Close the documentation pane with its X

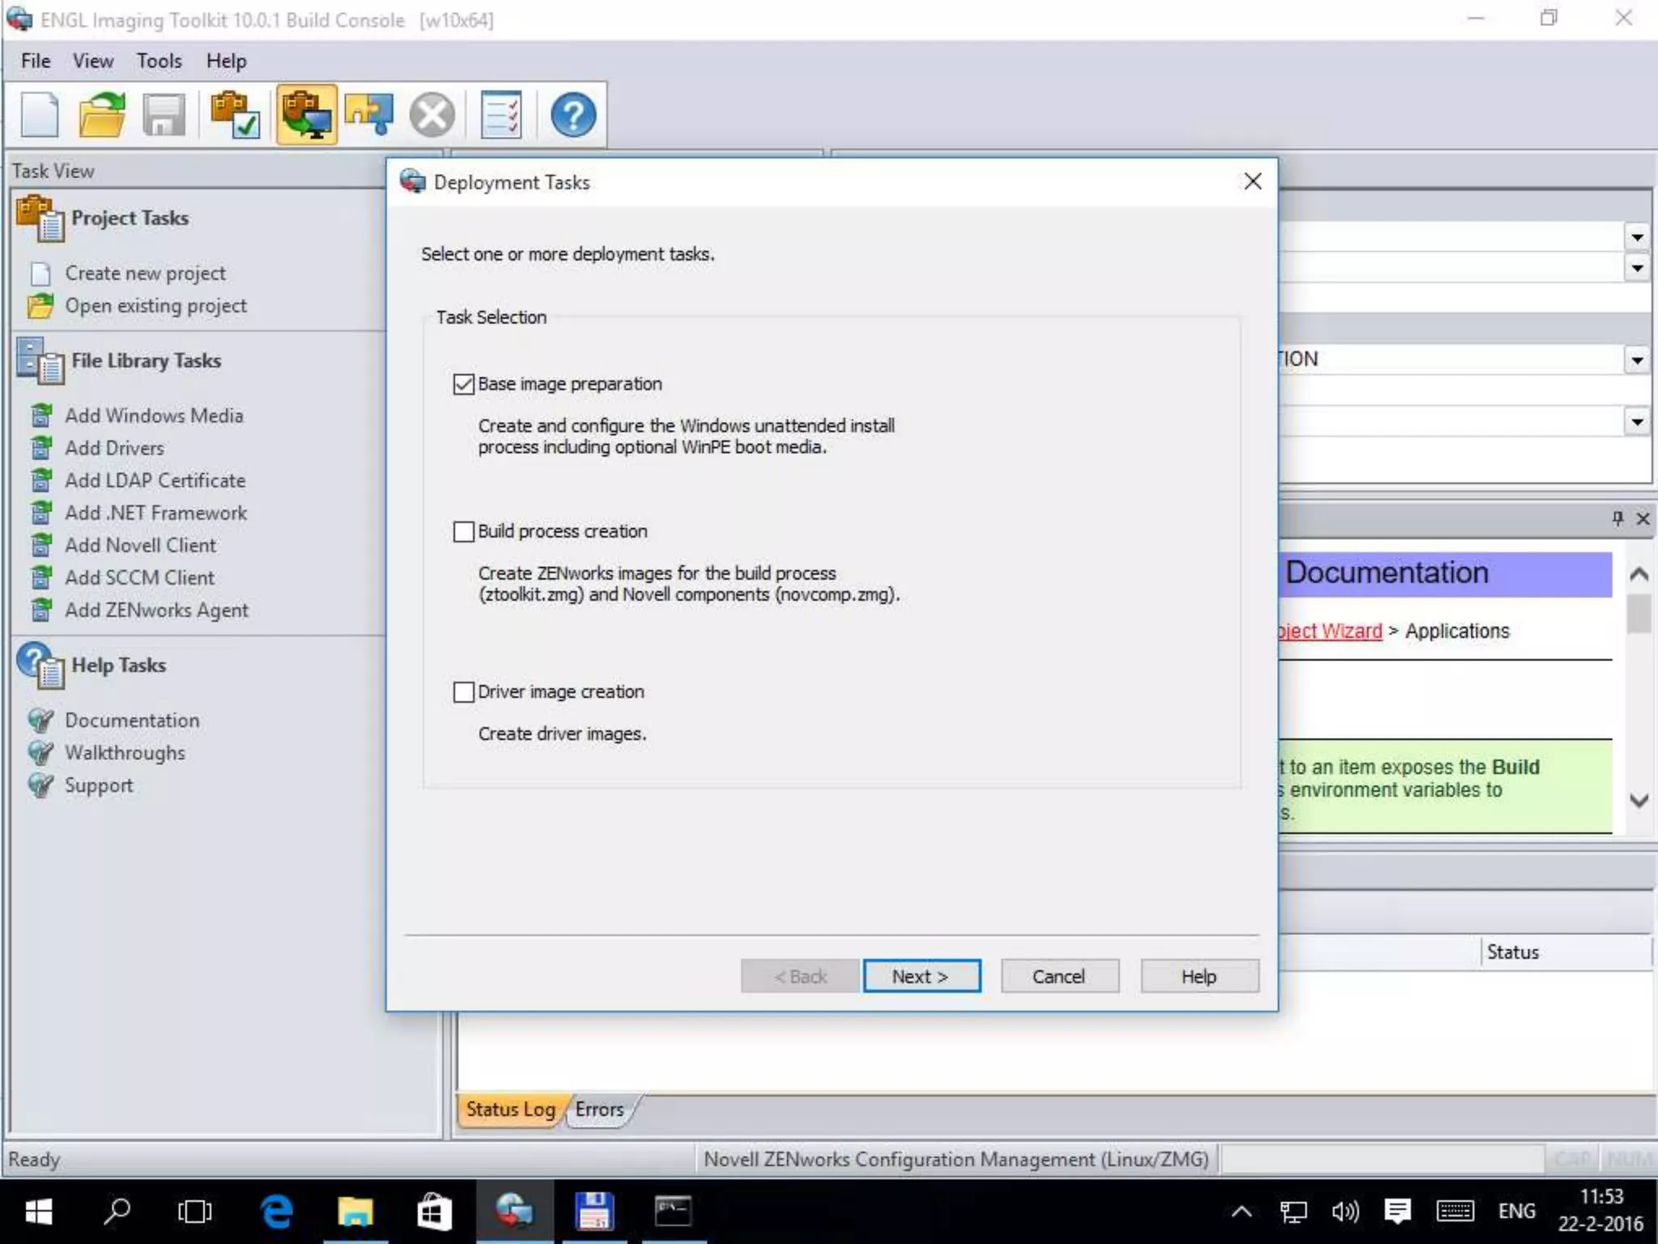[1643, 518]
